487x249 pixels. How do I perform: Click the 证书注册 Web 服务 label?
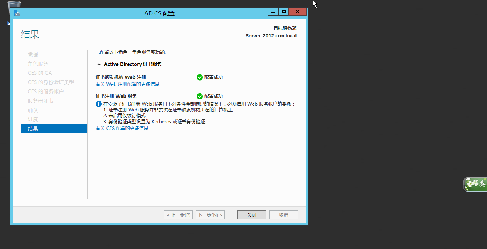116,96
